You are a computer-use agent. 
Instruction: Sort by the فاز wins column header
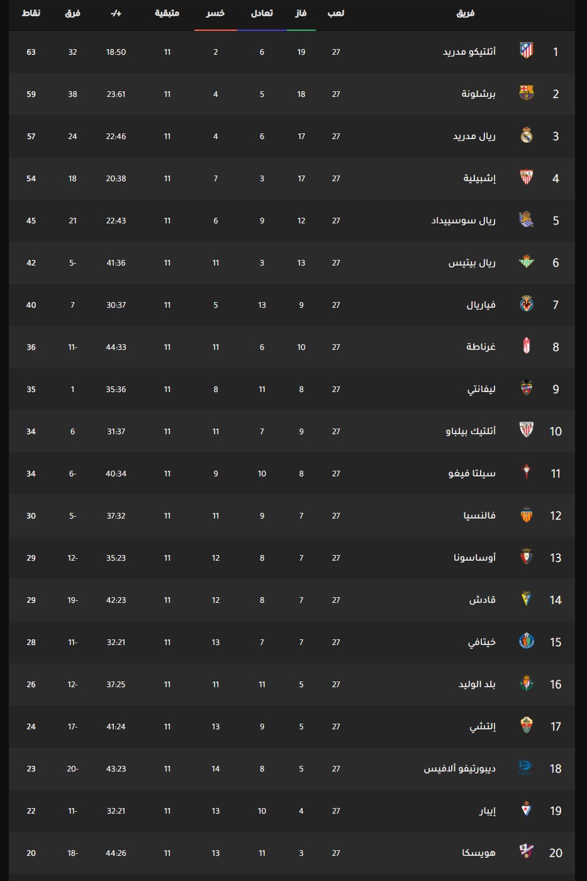(x=301, y=13)
